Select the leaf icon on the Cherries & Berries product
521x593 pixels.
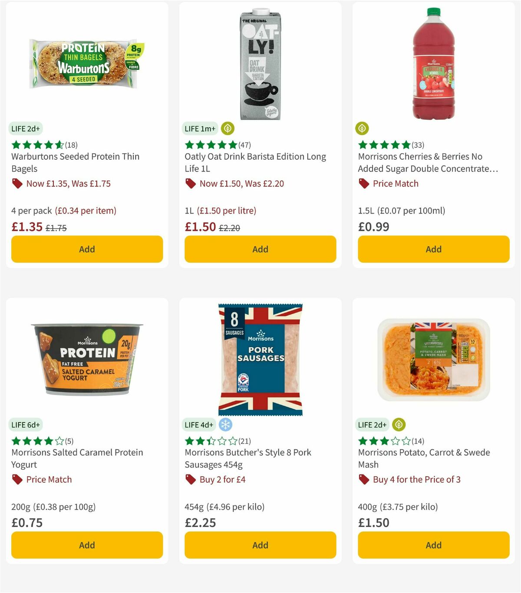(361, 128)
